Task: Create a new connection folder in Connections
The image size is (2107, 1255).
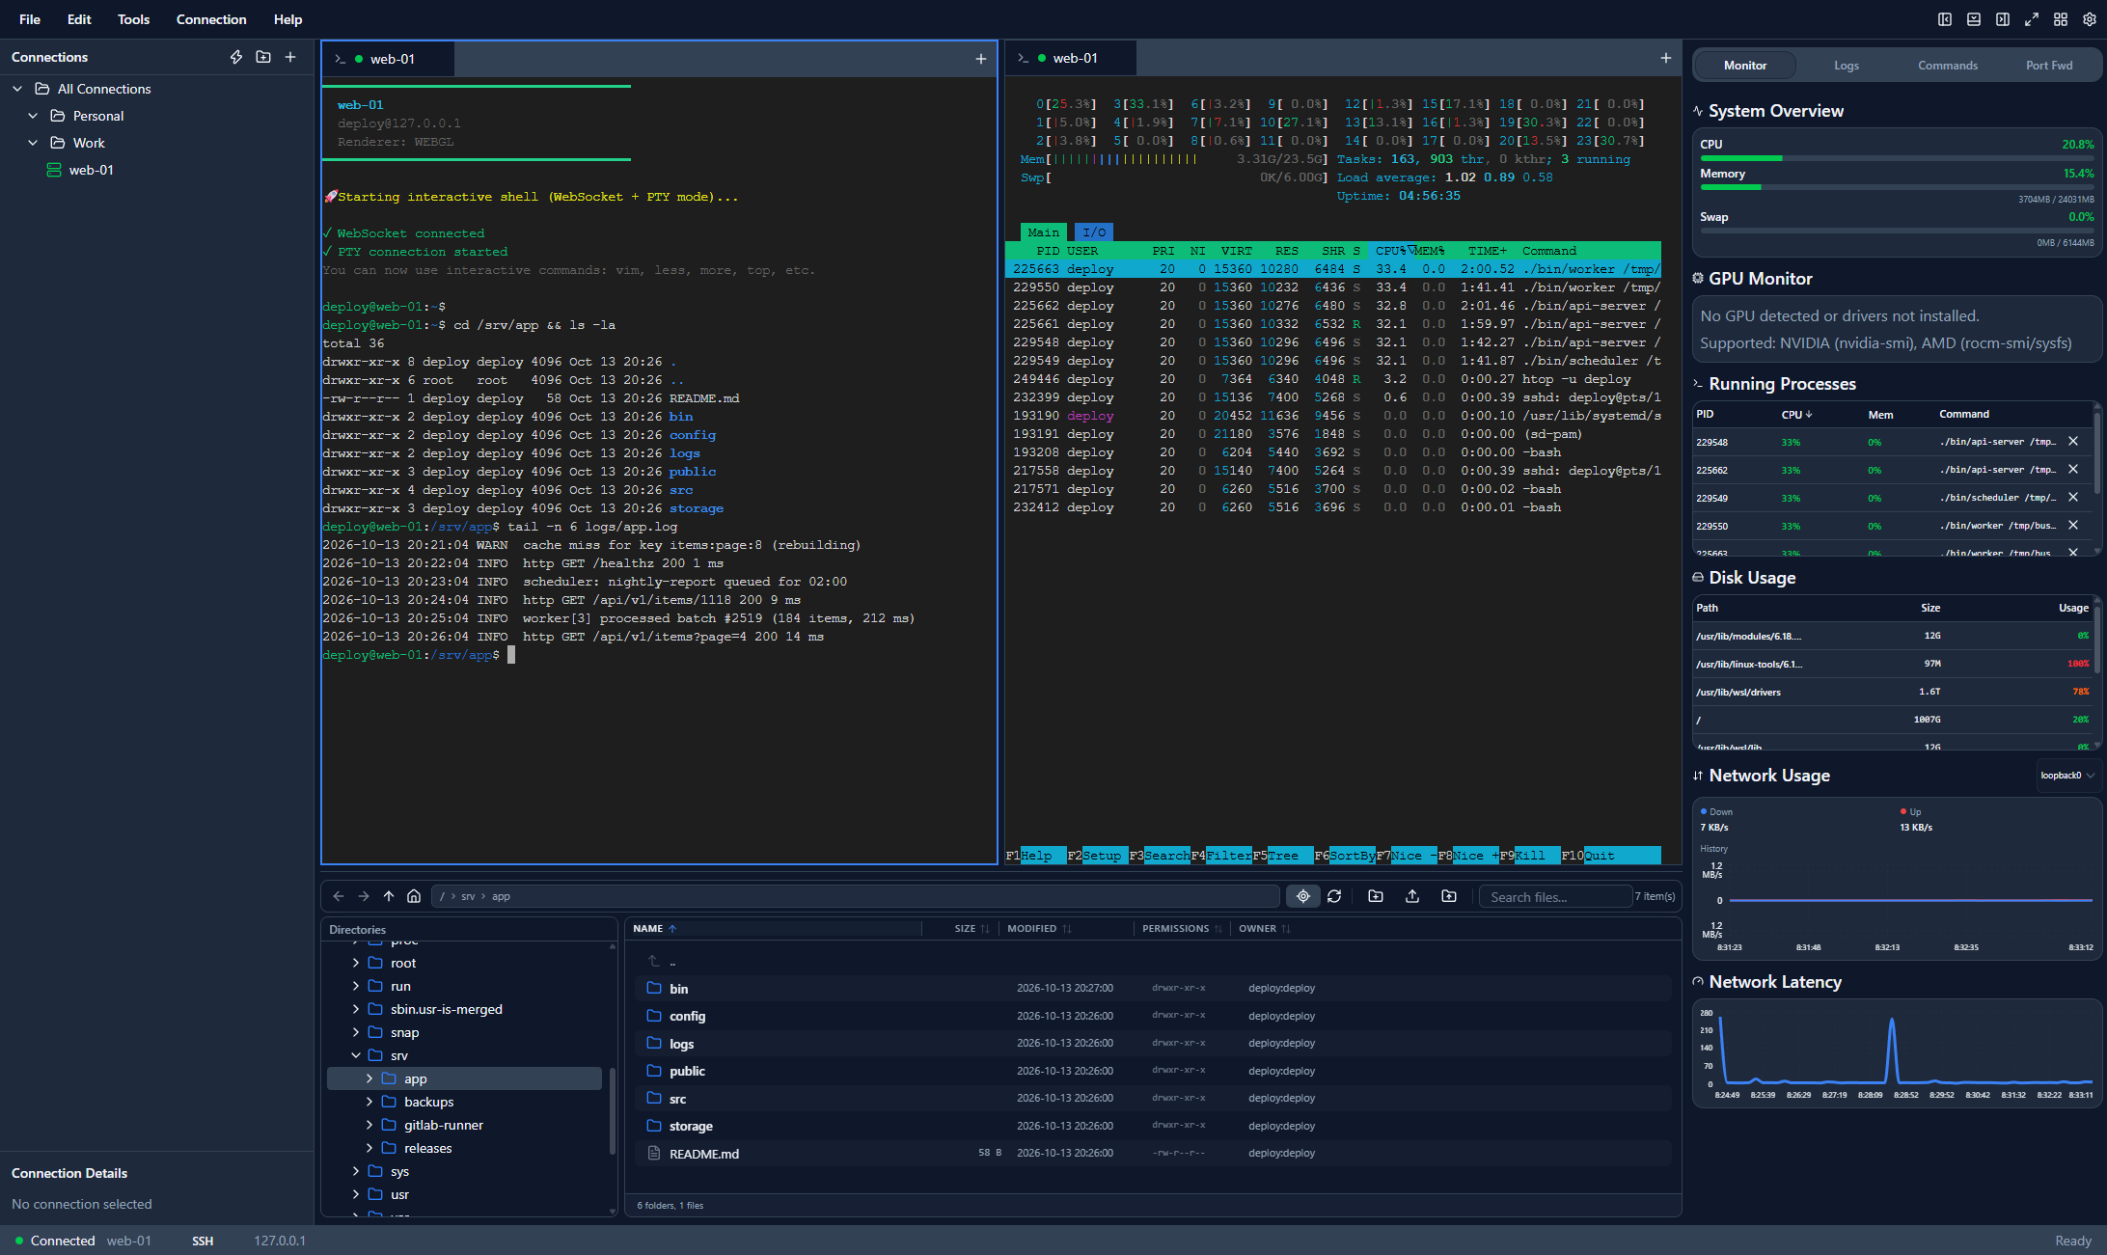Action: tap(263, 57)
